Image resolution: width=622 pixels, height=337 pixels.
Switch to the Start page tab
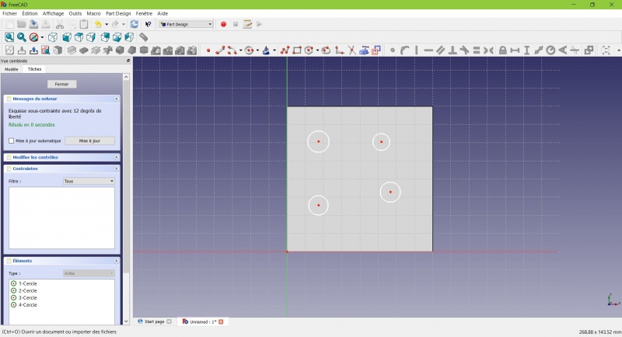pyautogui.click(x=154, y=321)
